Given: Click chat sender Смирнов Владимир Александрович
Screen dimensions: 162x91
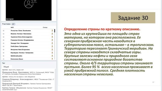Looking at the screenshot, I should point(18,79).
